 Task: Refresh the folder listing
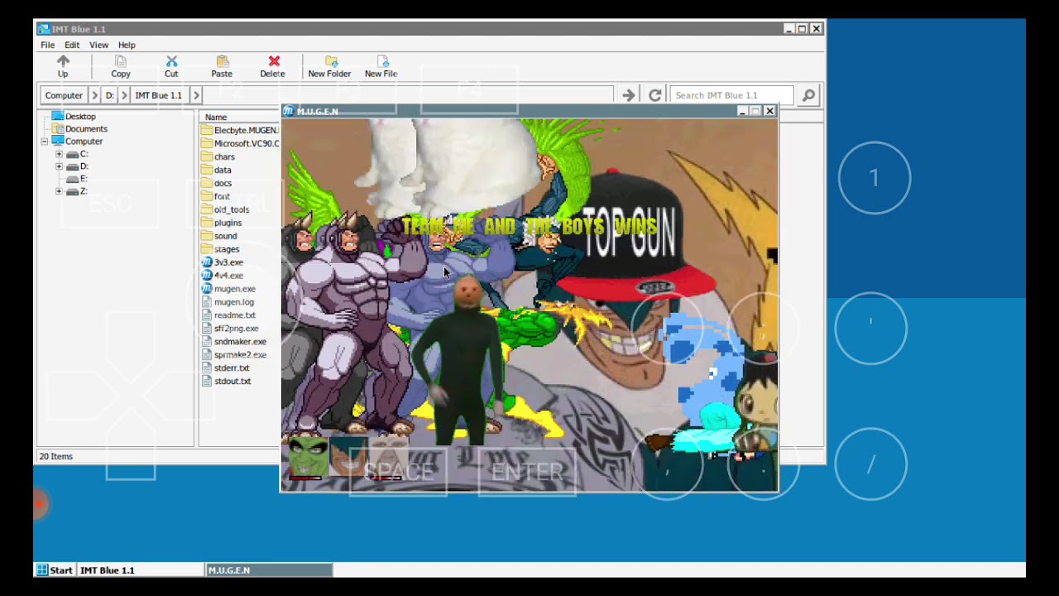[654, 95]
